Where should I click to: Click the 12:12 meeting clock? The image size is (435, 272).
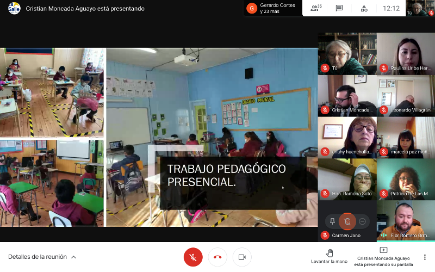391,8
